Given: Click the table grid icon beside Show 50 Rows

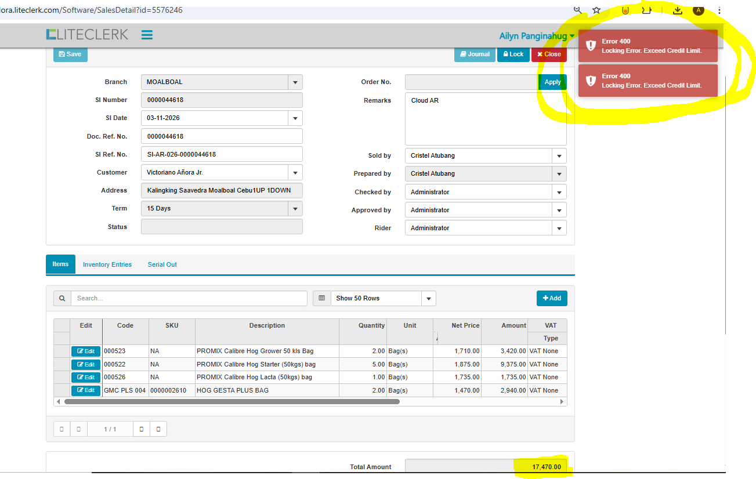Looking at the screenshot, I should (x=321, y=298).
